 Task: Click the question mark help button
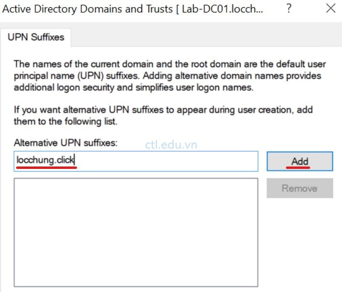pos(289,9)
